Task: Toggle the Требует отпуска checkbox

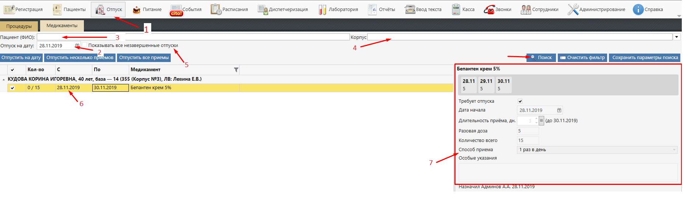Action: 520,101
